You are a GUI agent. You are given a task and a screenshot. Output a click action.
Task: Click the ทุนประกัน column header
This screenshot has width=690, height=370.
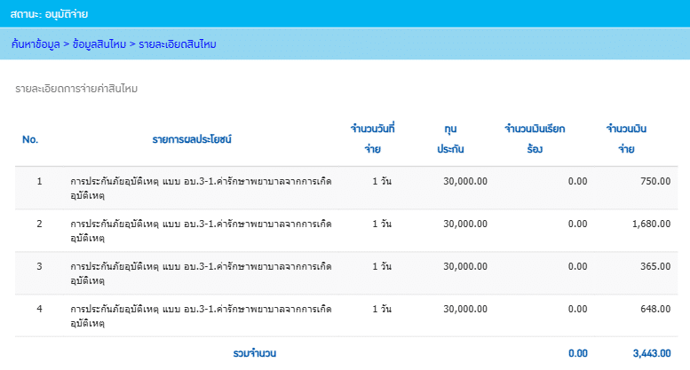point(450,138)
